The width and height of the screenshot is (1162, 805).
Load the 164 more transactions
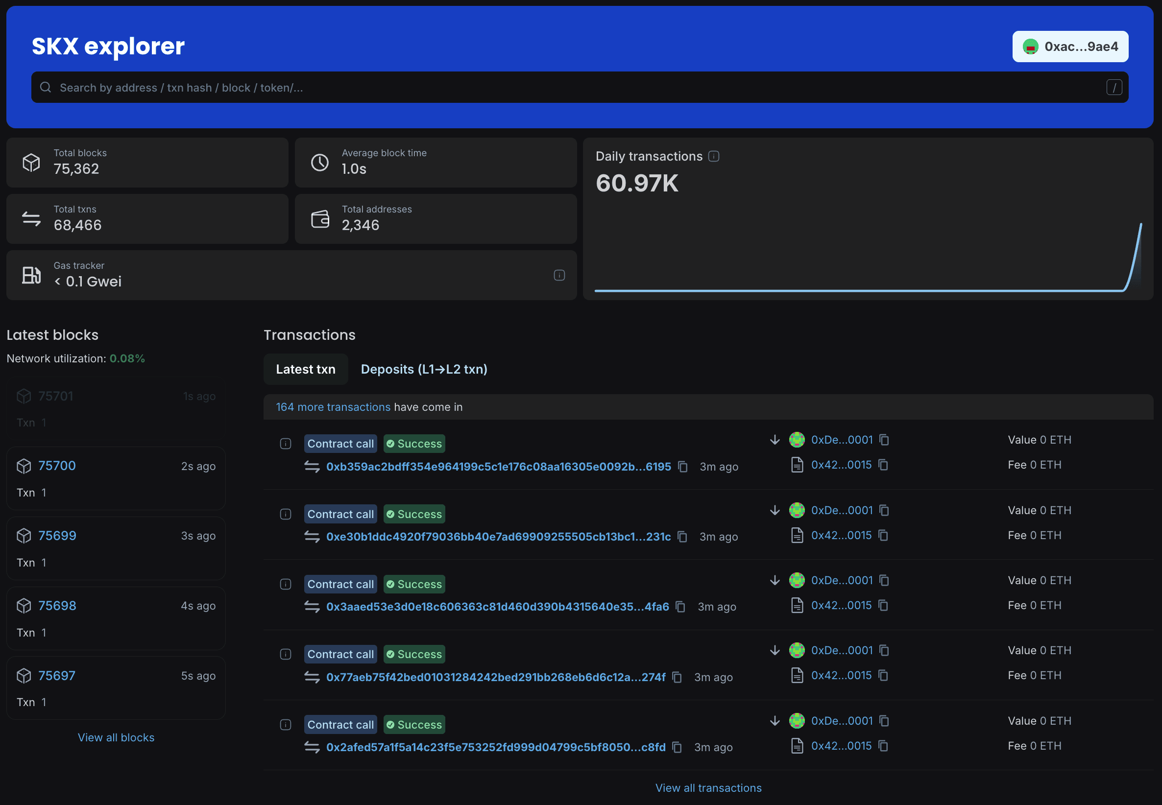click(x=333, y=406)
